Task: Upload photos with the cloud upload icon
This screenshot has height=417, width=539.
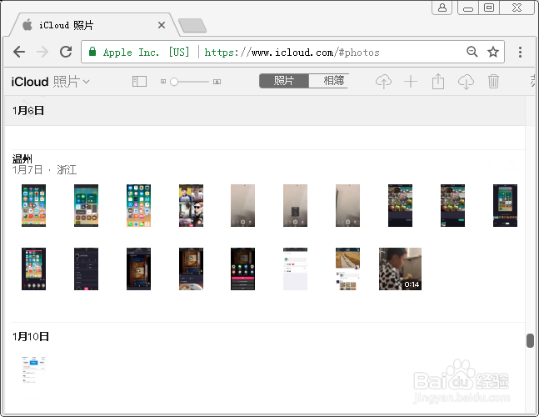Action: [x=383, y=82]
